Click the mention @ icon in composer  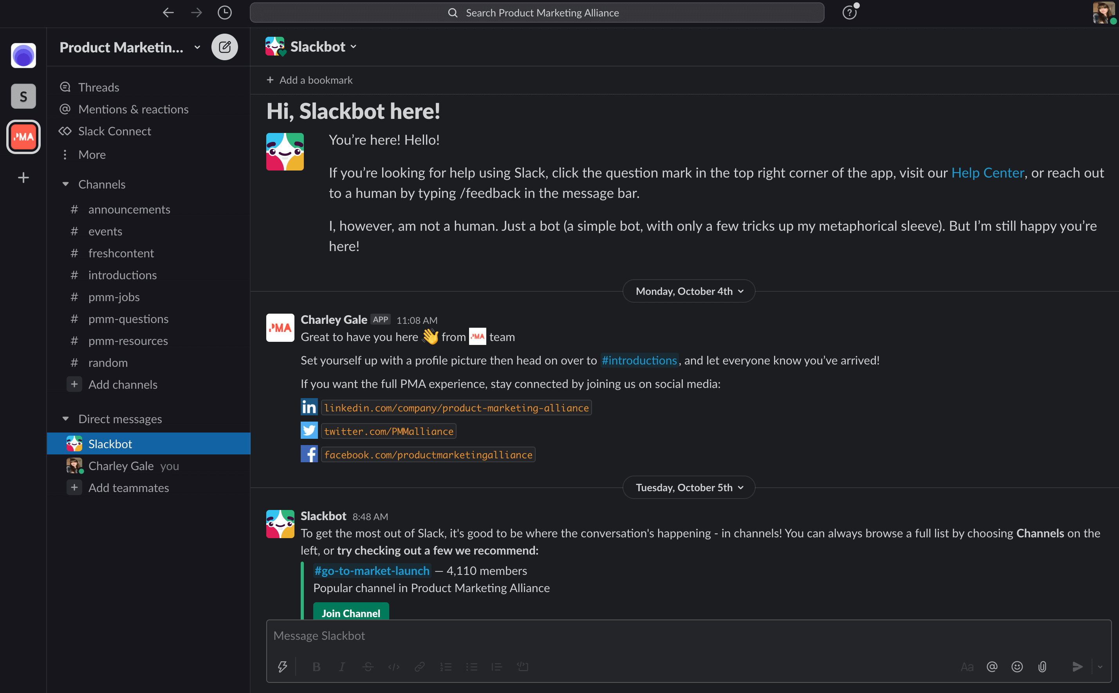click(992, 666)
